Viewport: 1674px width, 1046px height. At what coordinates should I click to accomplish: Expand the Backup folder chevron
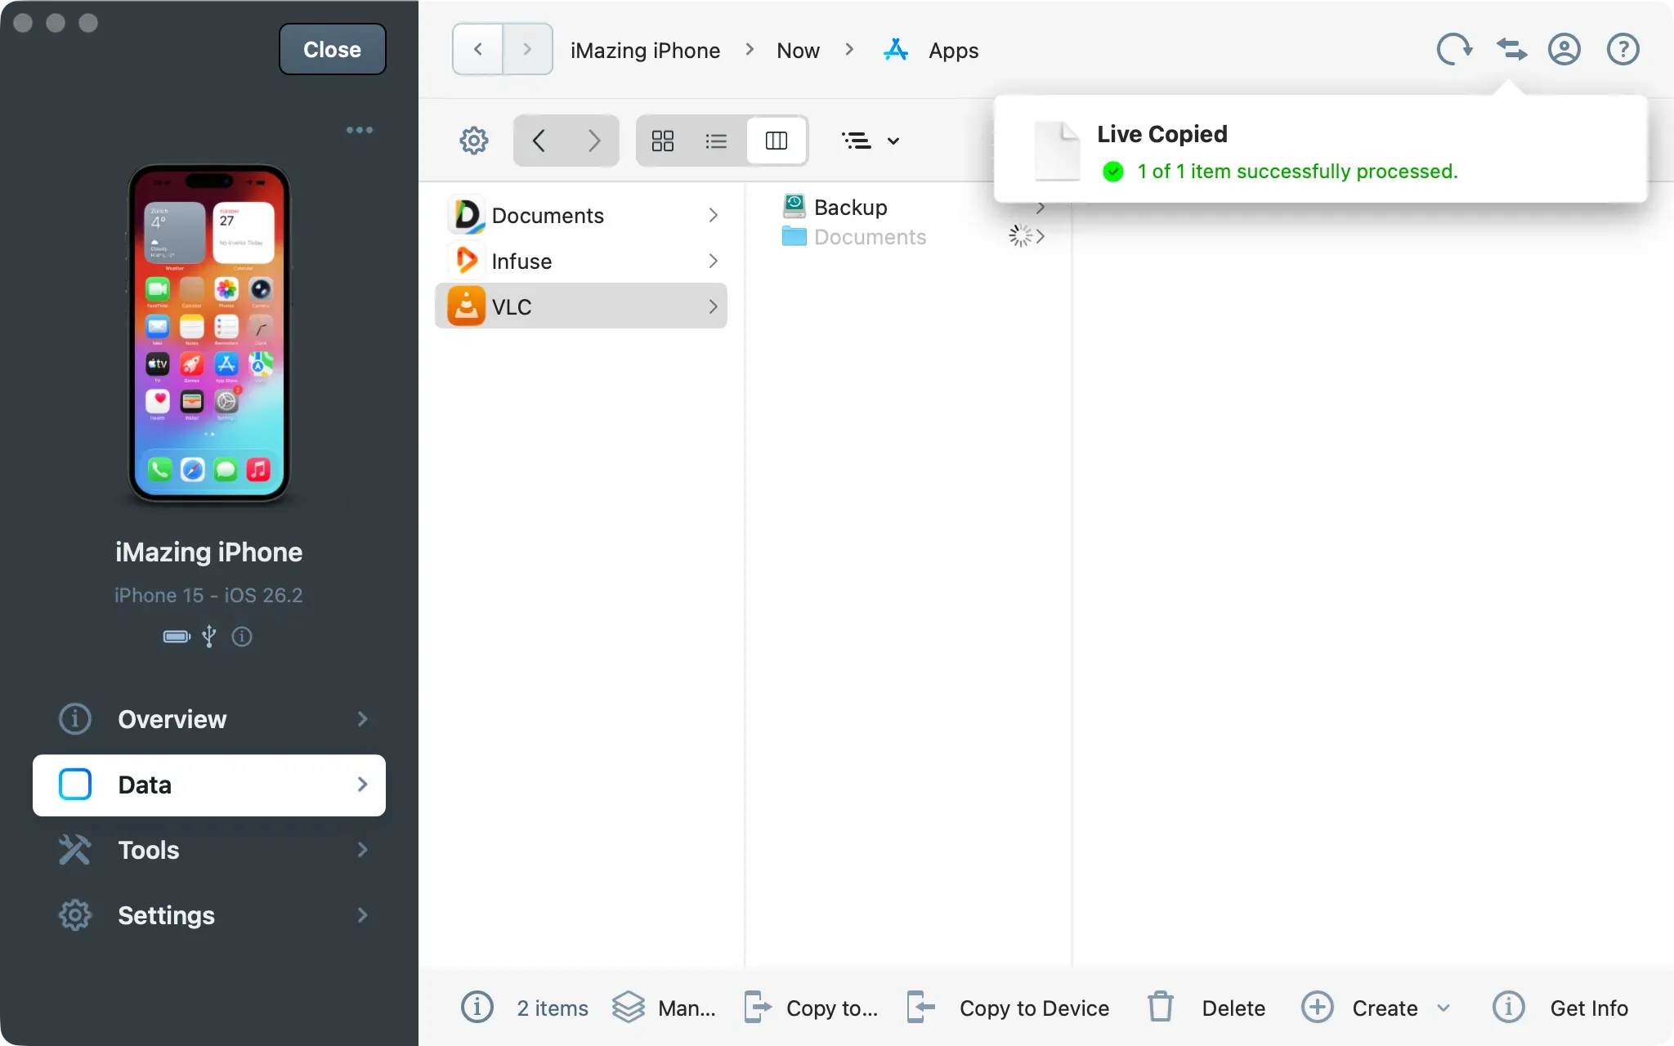(x=1040, y=208)
